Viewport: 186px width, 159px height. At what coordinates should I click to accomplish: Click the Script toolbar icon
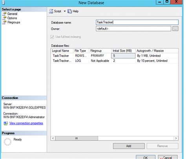(51, 11)
